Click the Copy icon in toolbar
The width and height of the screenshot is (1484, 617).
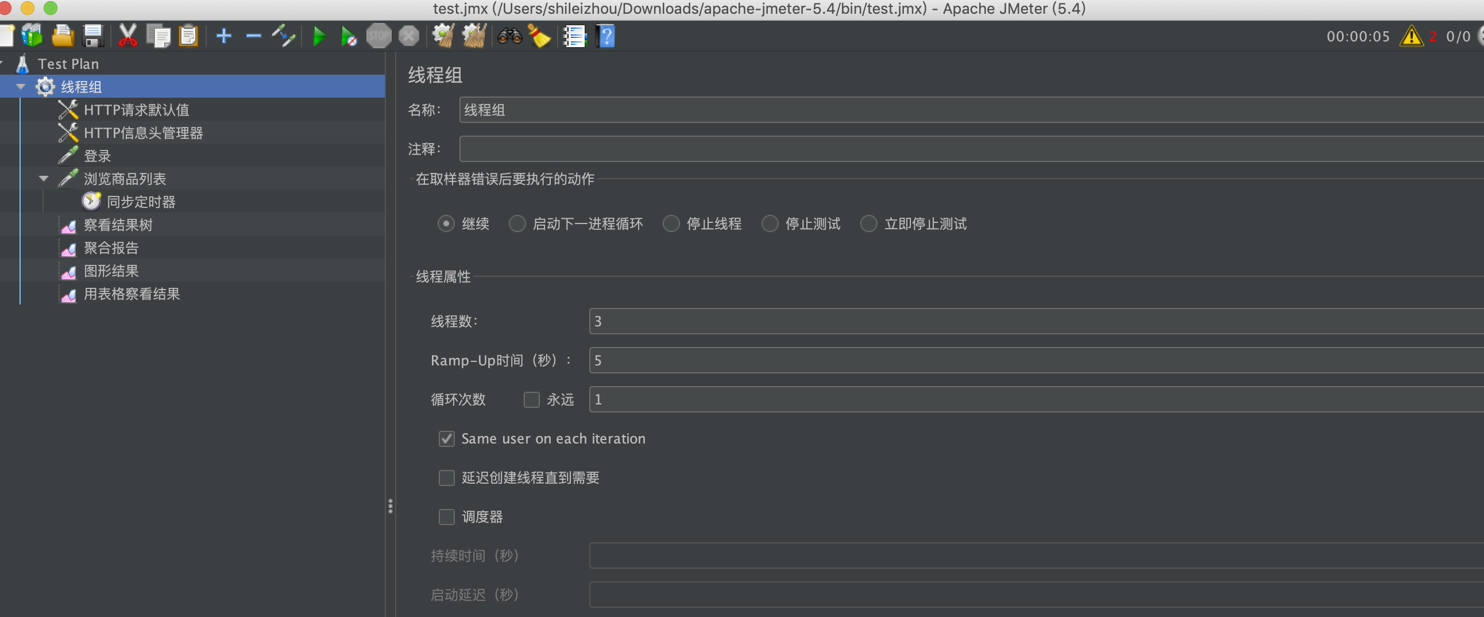tap(159, 36)
